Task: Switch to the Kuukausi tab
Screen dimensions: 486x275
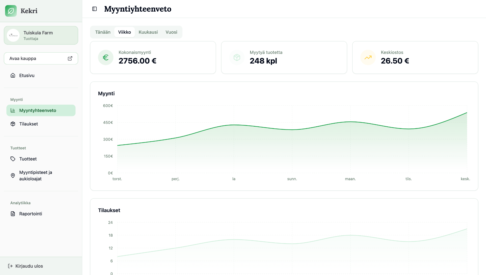Action: coord(148,32)
